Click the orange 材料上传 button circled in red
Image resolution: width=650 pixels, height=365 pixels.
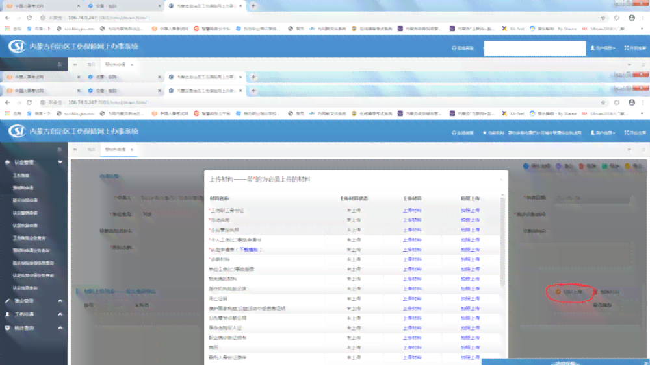click(570, 292)
